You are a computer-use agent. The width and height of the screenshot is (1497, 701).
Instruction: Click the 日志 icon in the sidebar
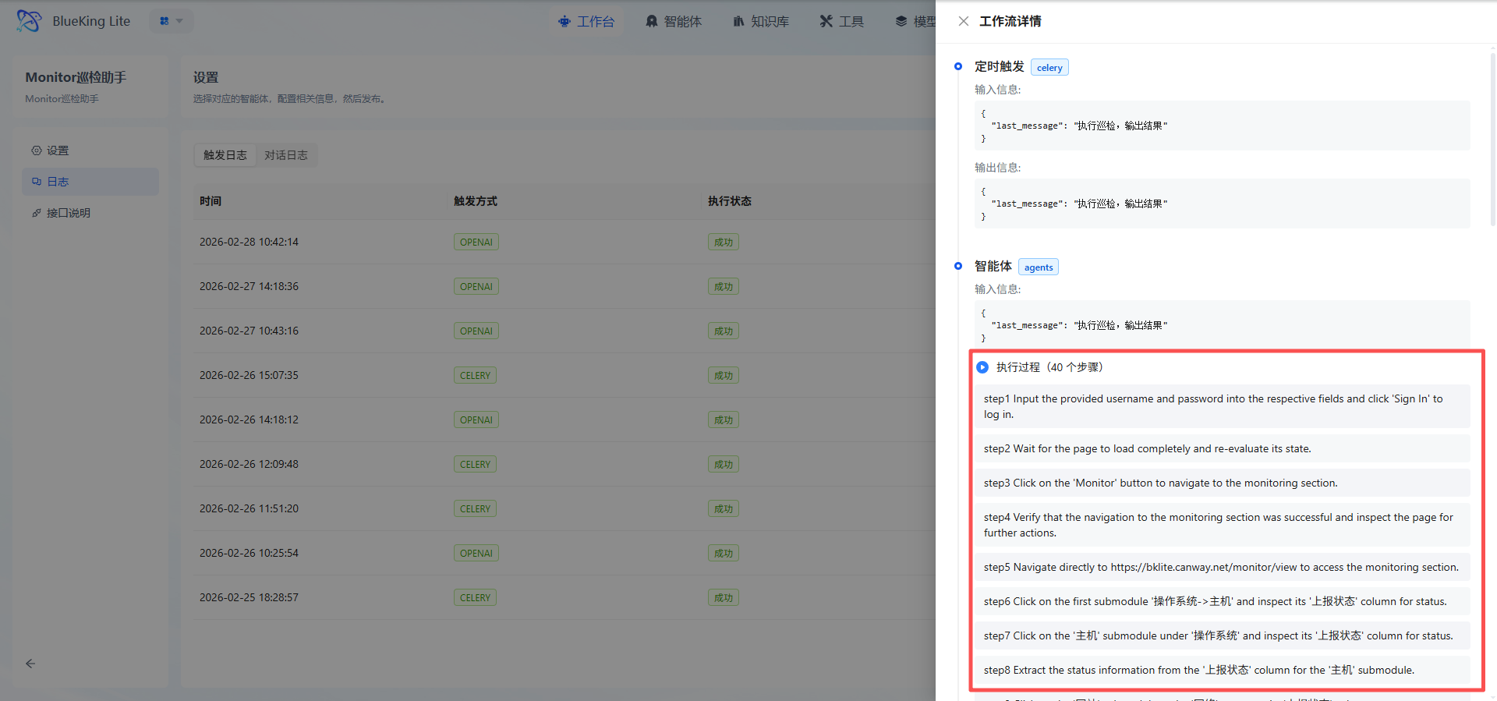tap(37, 182)
